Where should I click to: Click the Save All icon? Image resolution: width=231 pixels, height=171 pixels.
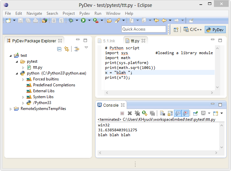[x=28, y=20]
